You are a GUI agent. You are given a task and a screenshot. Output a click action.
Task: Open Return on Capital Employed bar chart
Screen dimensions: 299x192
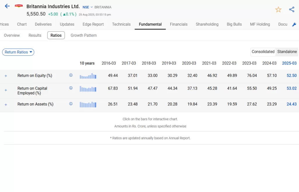88,89
